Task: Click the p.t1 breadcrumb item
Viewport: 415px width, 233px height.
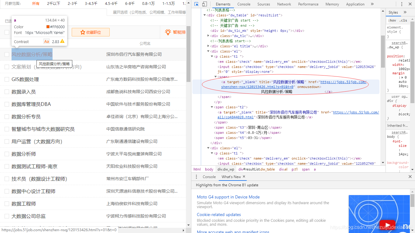Action: (295, 169)
